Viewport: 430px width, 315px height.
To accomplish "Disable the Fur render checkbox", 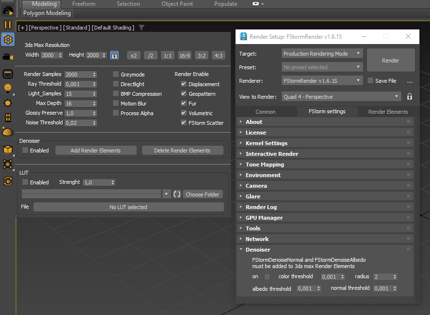I will [x=184, y=103].
